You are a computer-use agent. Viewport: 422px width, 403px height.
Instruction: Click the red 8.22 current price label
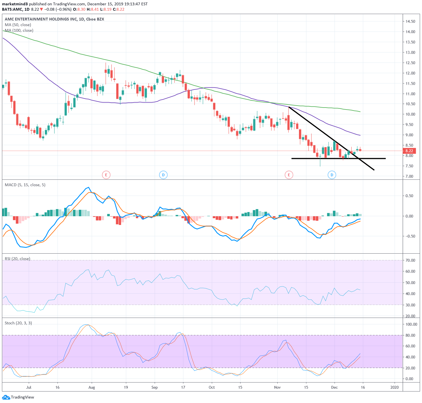coord(409,151)
